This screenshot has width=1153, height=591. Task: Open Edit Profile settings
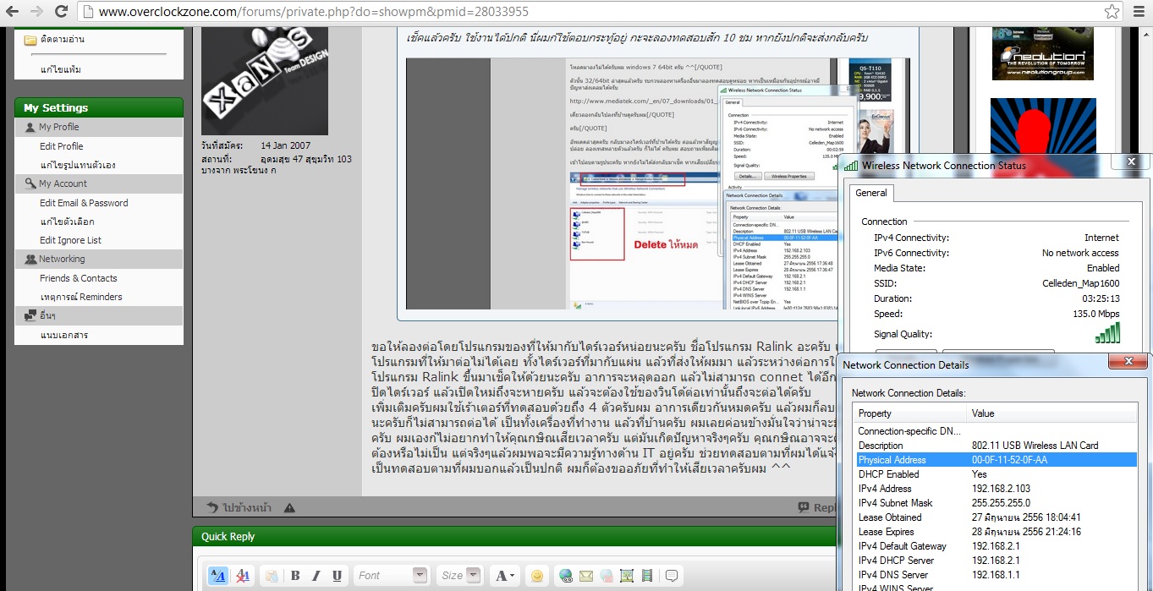click(x=62, y=146)
